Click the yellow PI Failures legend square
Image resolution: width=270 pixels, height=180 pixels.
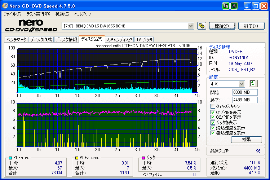[x=77, y=158]
